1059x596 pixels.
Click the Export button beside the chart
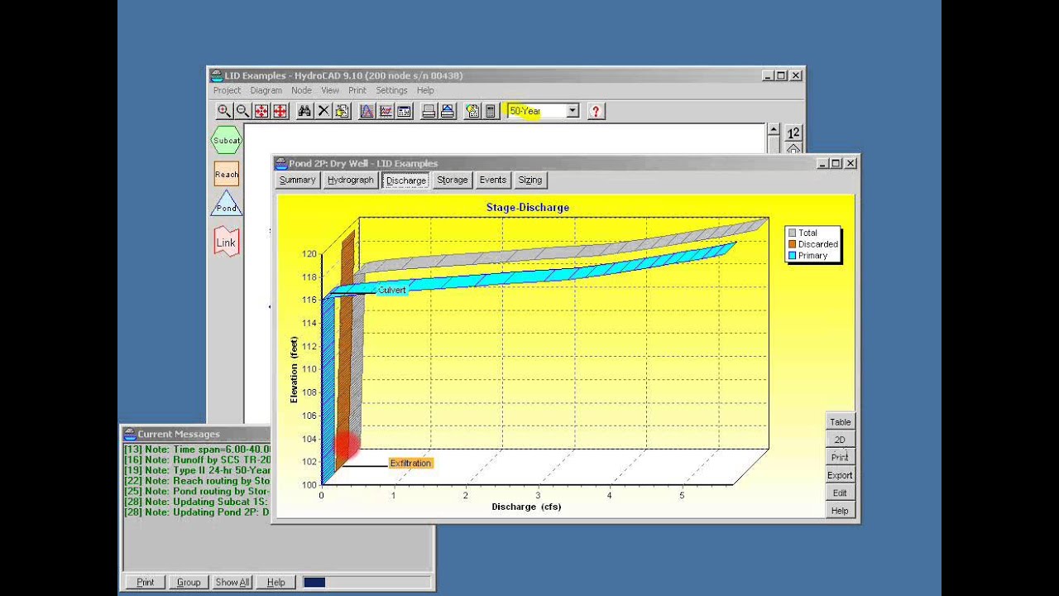(840, 475)
